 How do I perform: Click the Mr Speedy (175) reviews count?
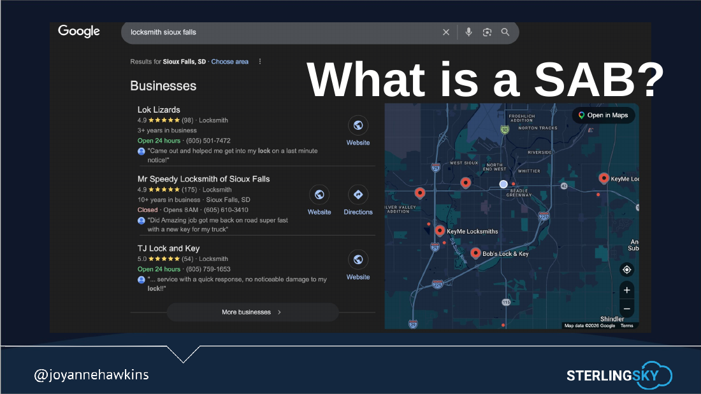(189, 190)
